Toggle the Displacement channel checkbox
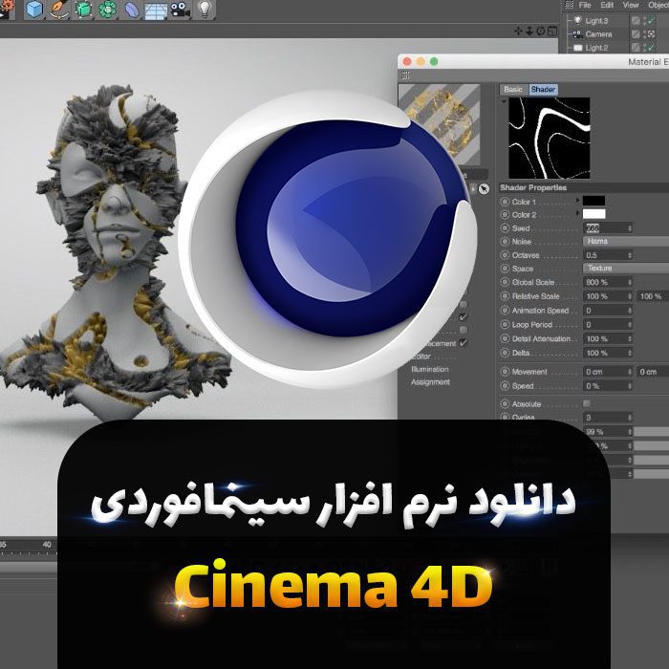This screenshot has width=669, height=669. 463,343
